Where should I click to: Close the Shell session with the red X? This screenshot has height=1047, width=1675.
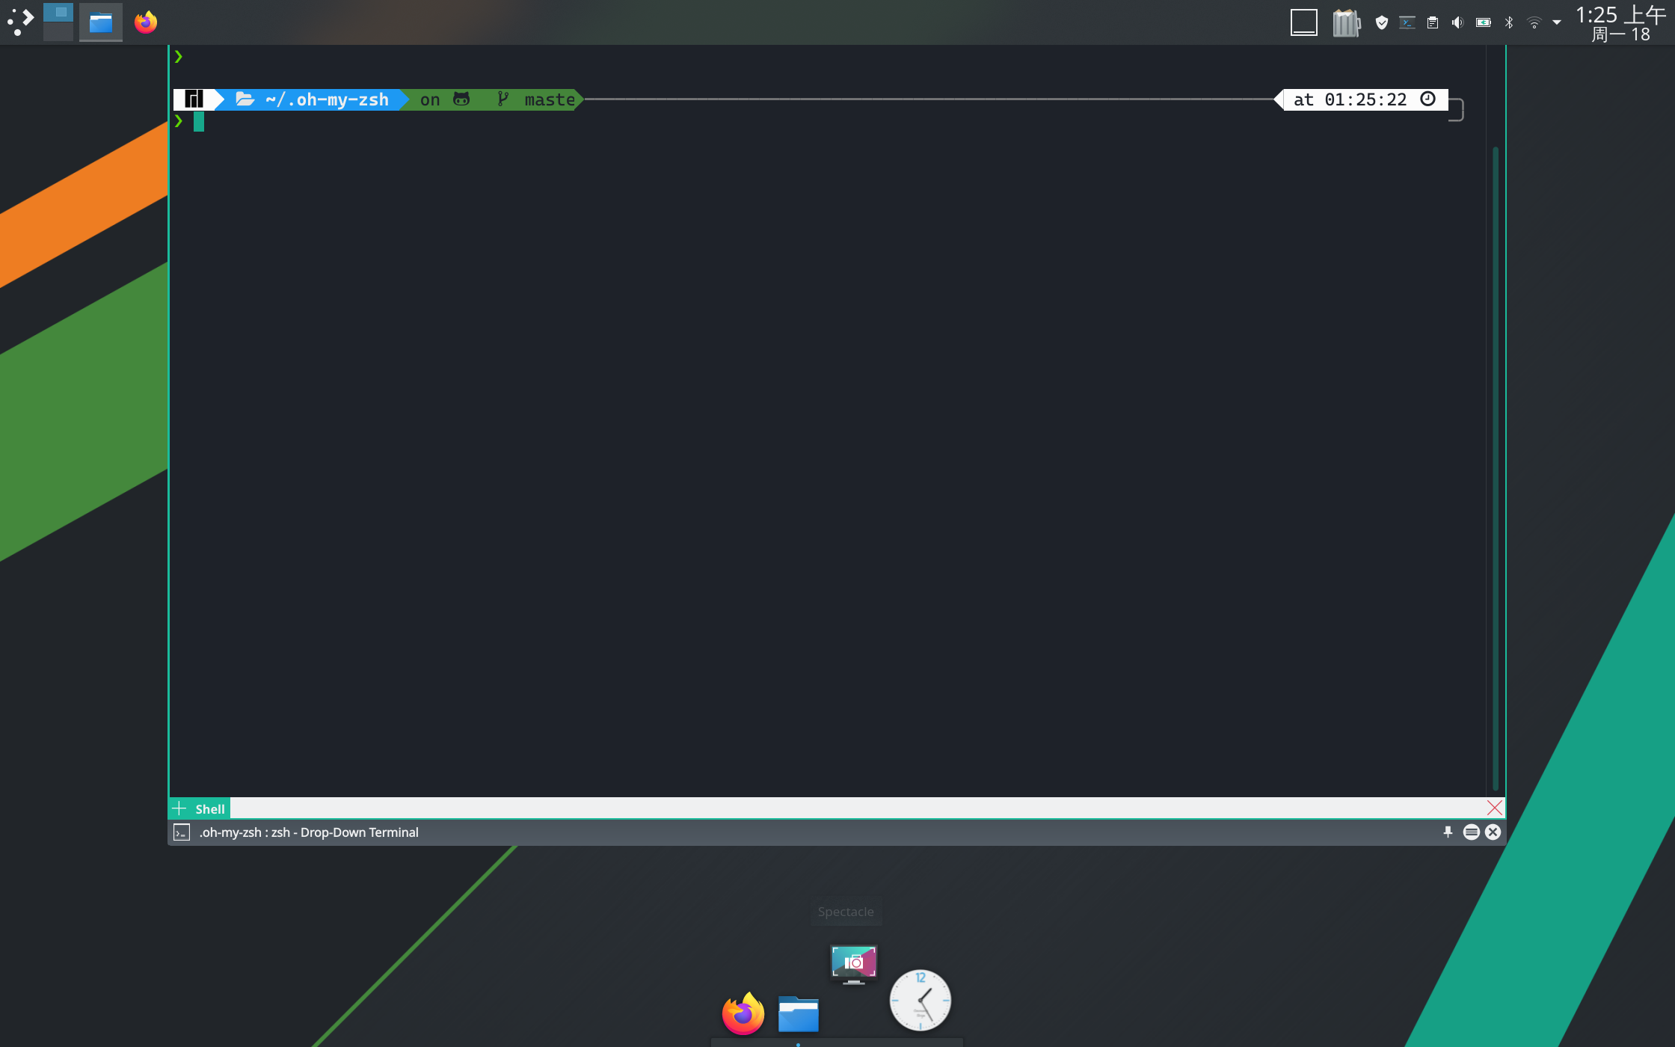pos(1494,808)
